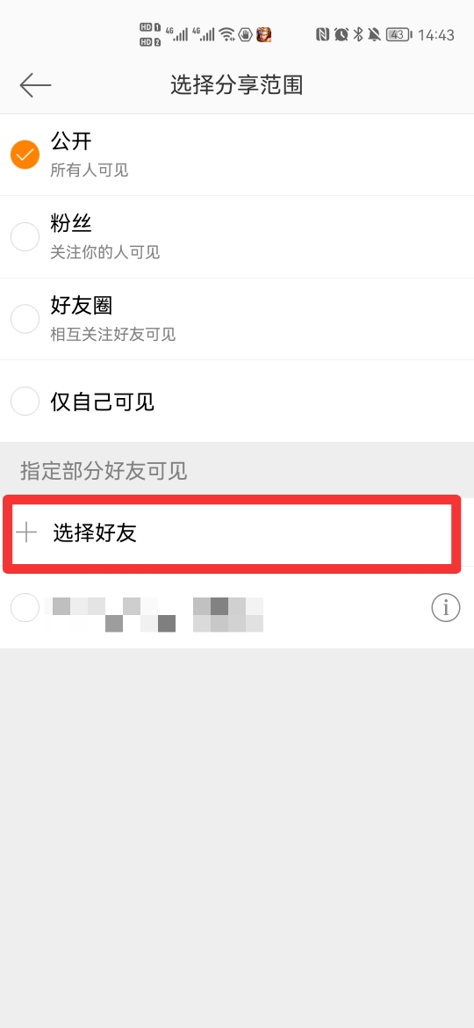Select the 公开 radio option

pos(25,155)
